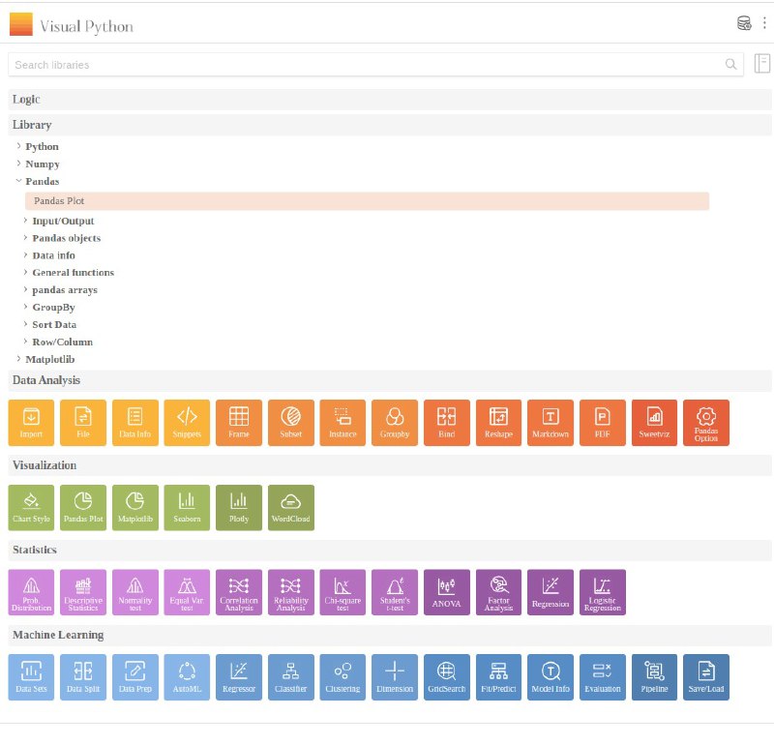The width and height of the screenshot is (774, 745).
Task: Open the Equal Var test tile
Action: pyautogui.click(x=187, y=592)
